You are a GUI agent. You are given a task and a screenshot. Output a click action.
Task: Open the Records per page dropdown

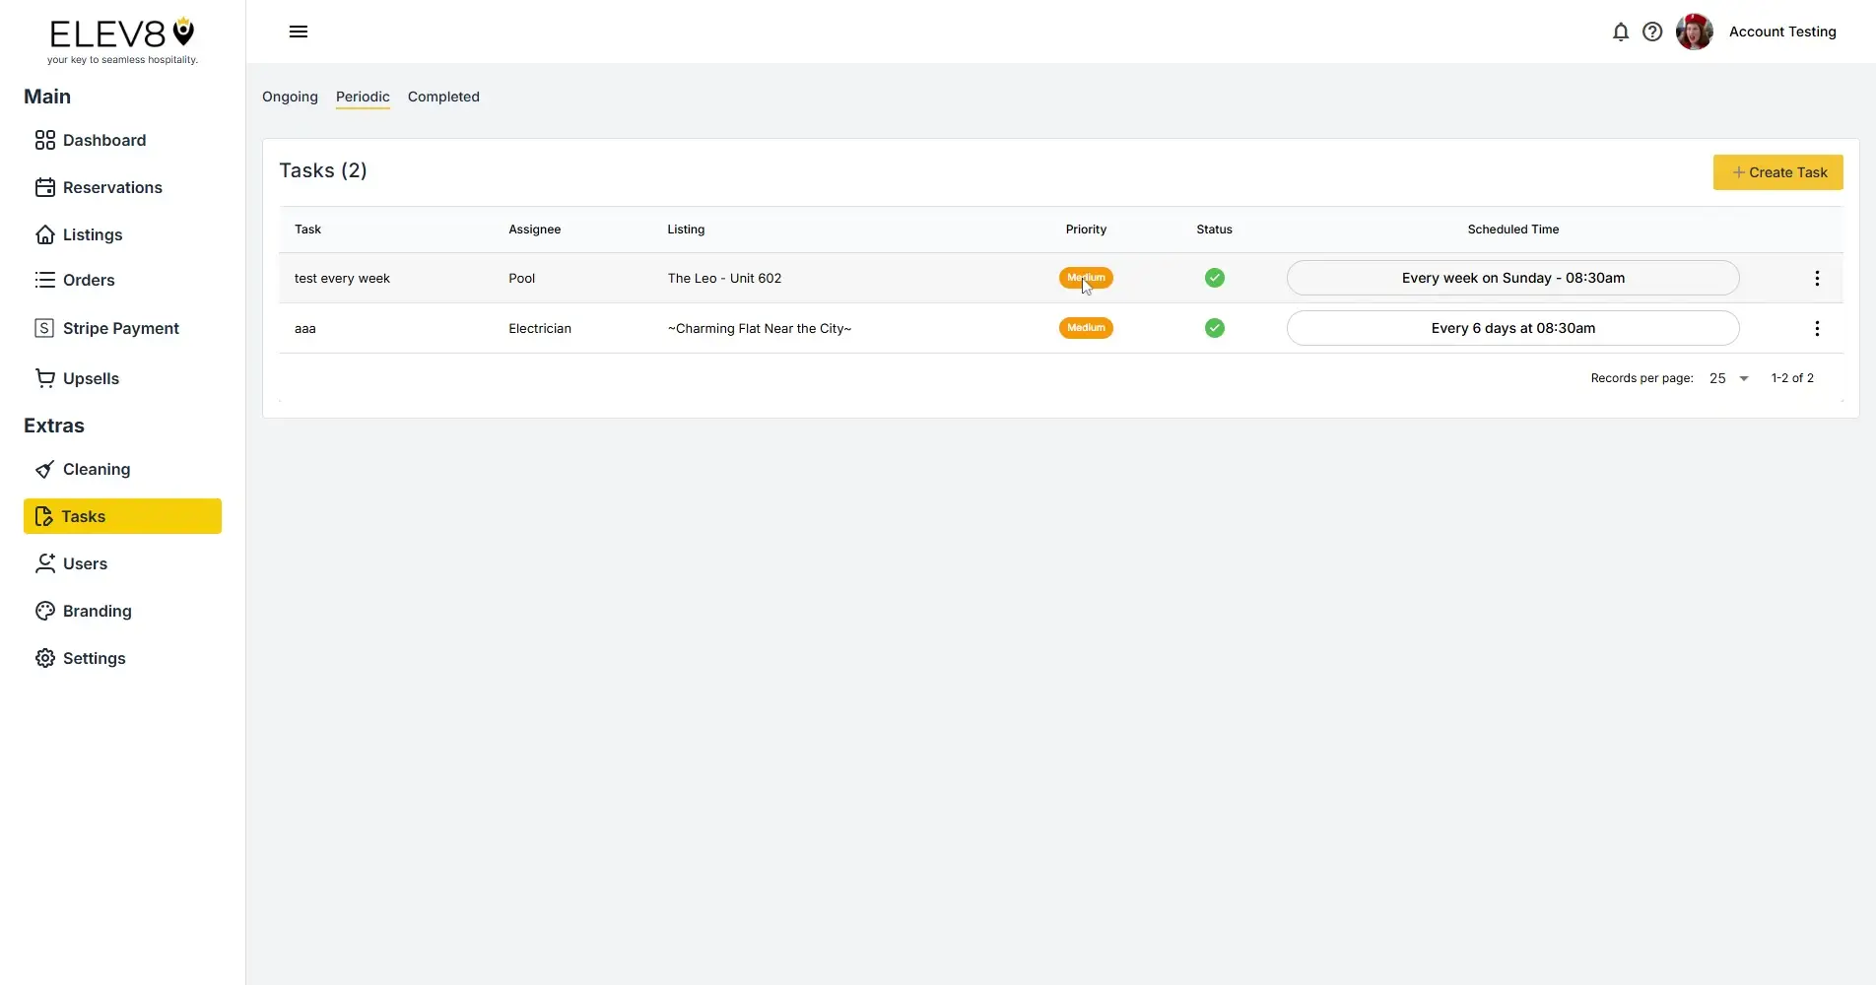click(1725, 378)
